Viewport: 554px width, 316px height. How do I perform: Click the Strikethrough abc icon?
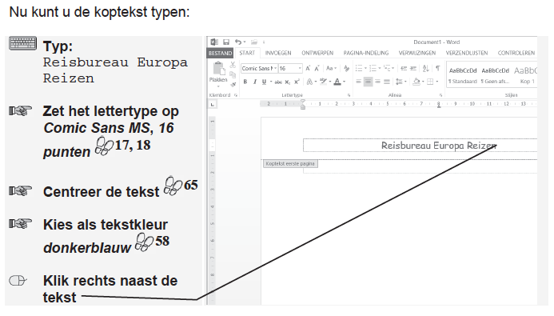coord(278,82)
